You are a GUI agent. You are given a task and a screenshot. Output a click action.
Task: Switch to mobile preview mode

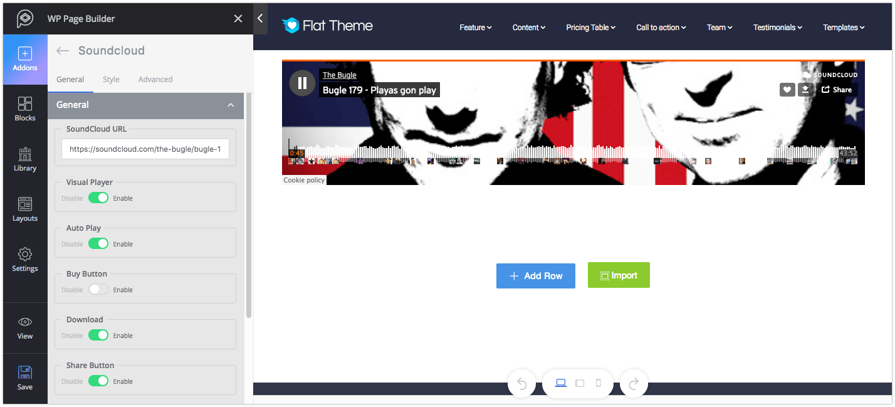pos(599,383)
